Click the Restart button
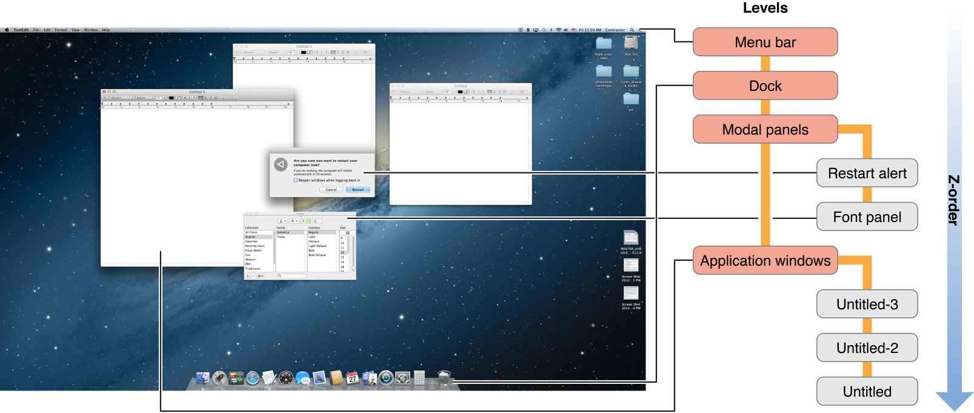 (358, 190)
